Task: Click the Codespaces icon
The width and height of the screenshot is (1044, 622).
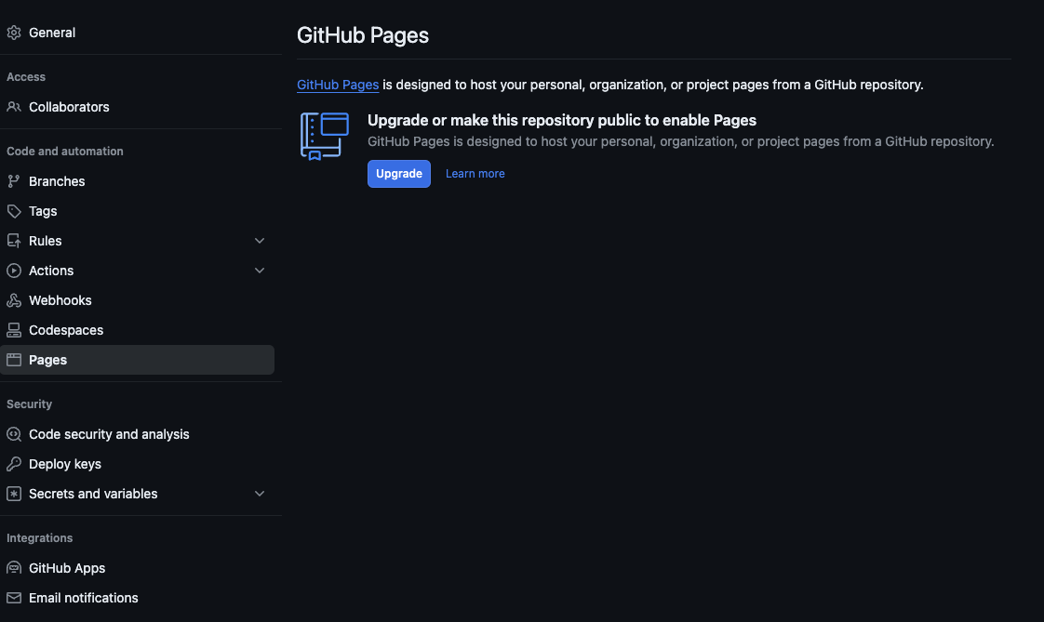Action: click(14, 331)
